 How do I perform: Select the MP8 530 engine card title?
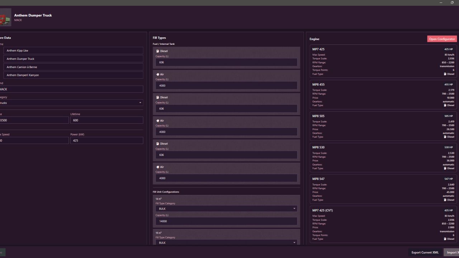[318, 147]
